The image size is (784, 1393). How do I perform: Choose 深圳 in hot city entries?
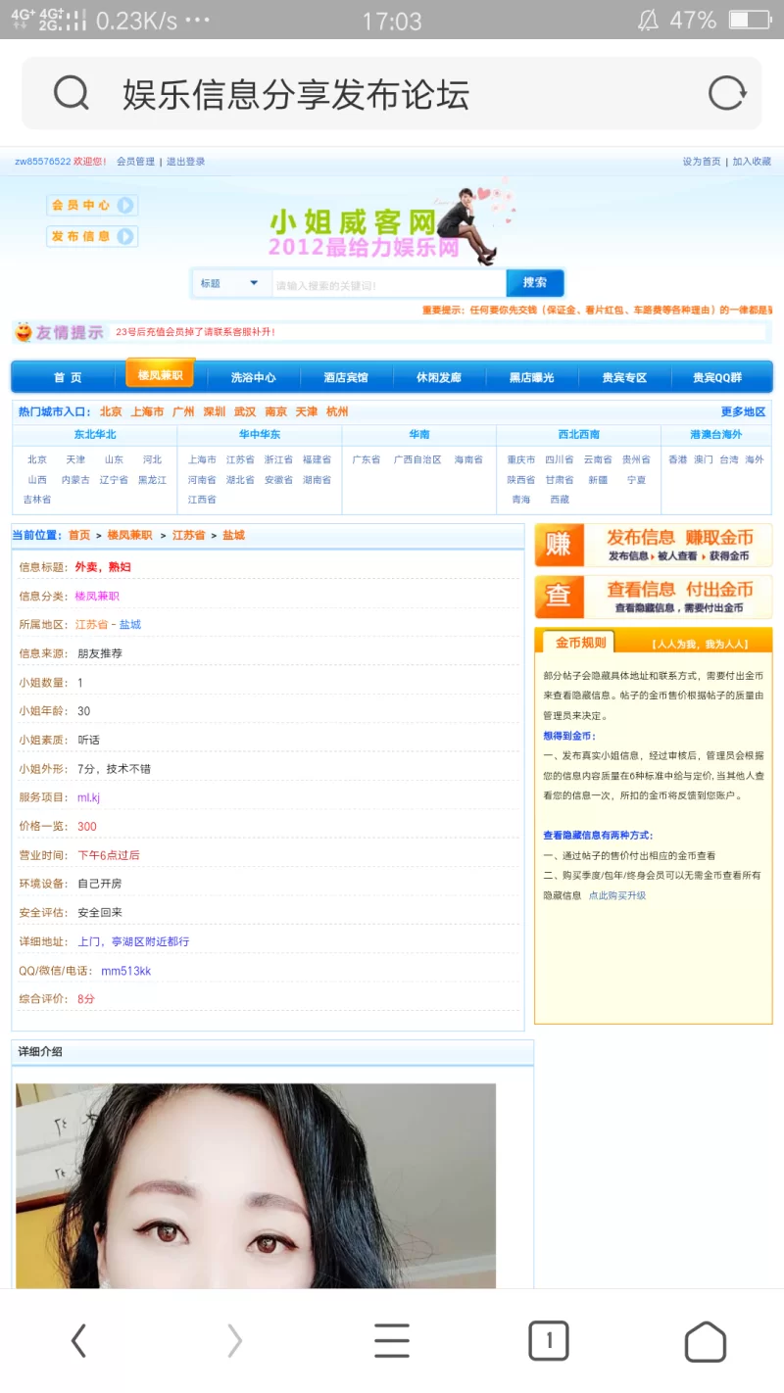pos(215,411)
